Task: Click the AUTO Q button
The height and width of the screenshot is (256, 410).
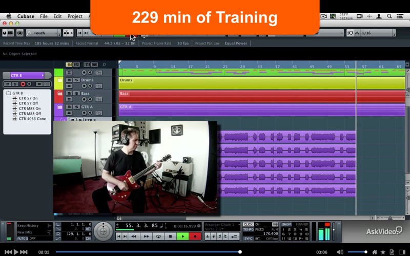Action: 22,239
